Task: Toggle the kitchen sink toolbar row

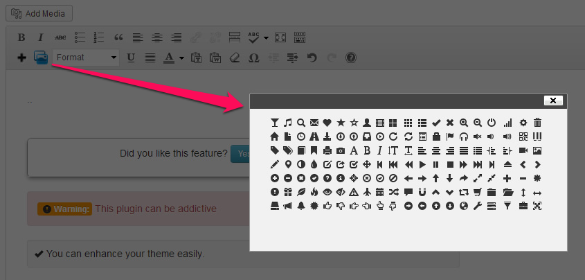Action: pos(300,37)
